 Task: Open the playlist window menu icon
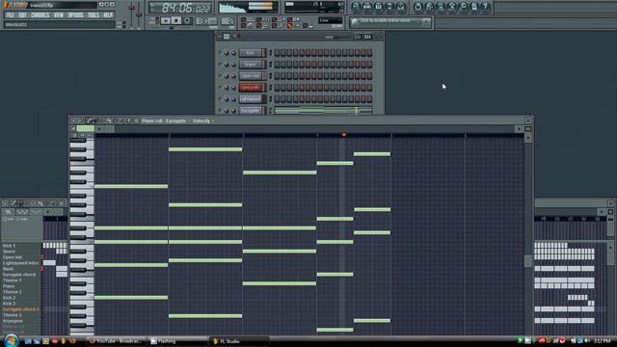point(5,203)
